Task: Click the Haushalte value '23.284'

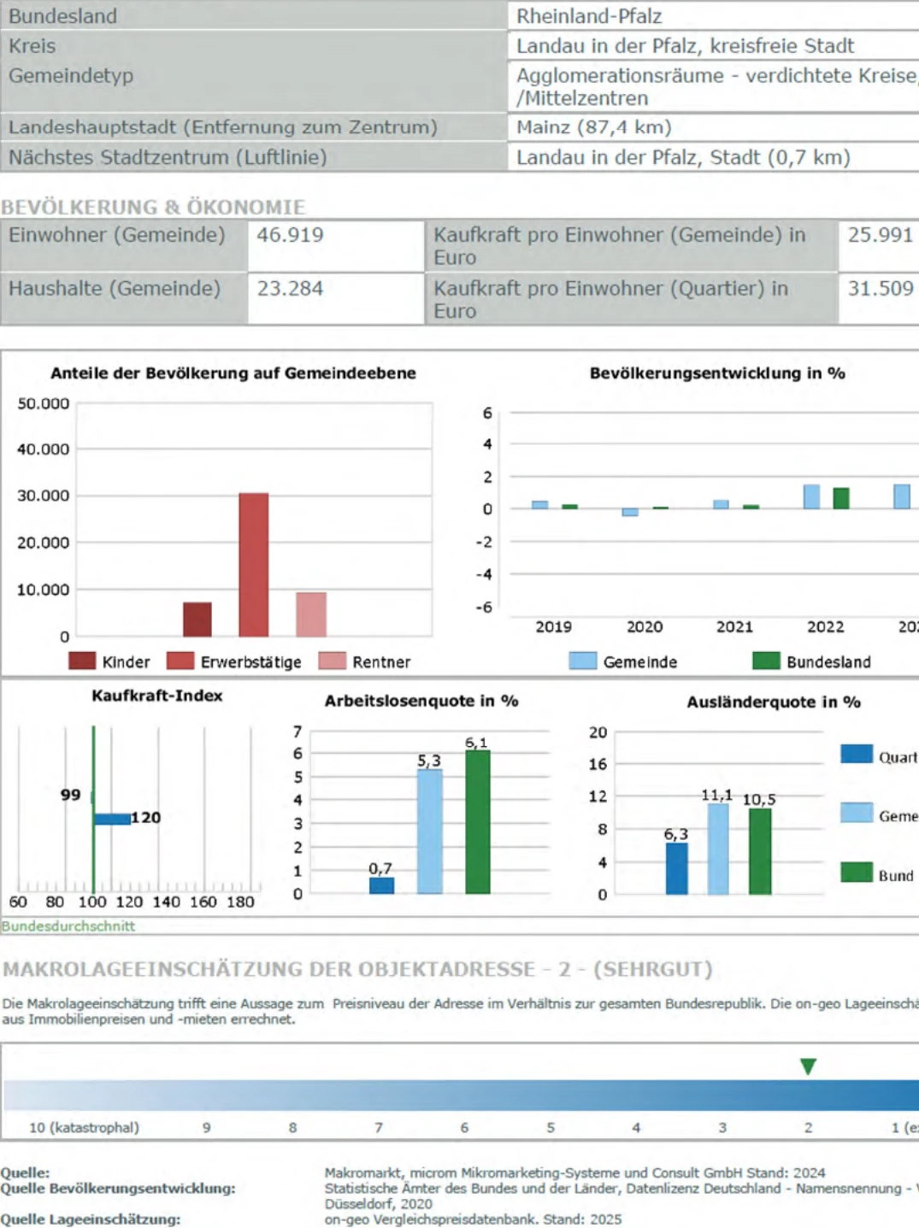Action: [291, 289]
